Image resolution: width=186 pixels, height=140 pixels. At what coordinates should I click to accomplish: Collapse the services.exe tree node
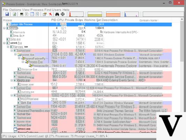(8, 47)
